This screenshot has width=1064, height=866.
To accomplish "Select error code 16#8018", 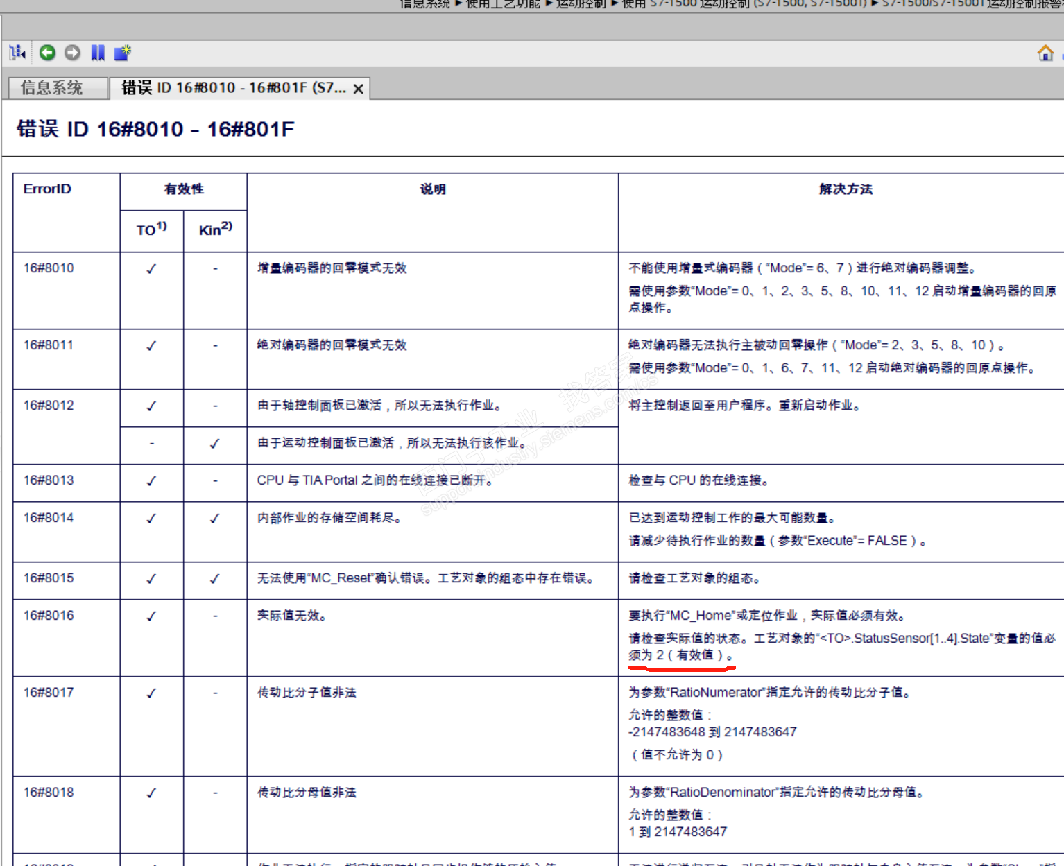I will point(49,793).
